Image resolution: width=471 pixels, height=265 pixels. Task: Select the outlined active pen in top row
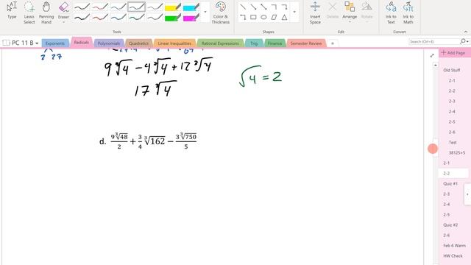point(136,7)
